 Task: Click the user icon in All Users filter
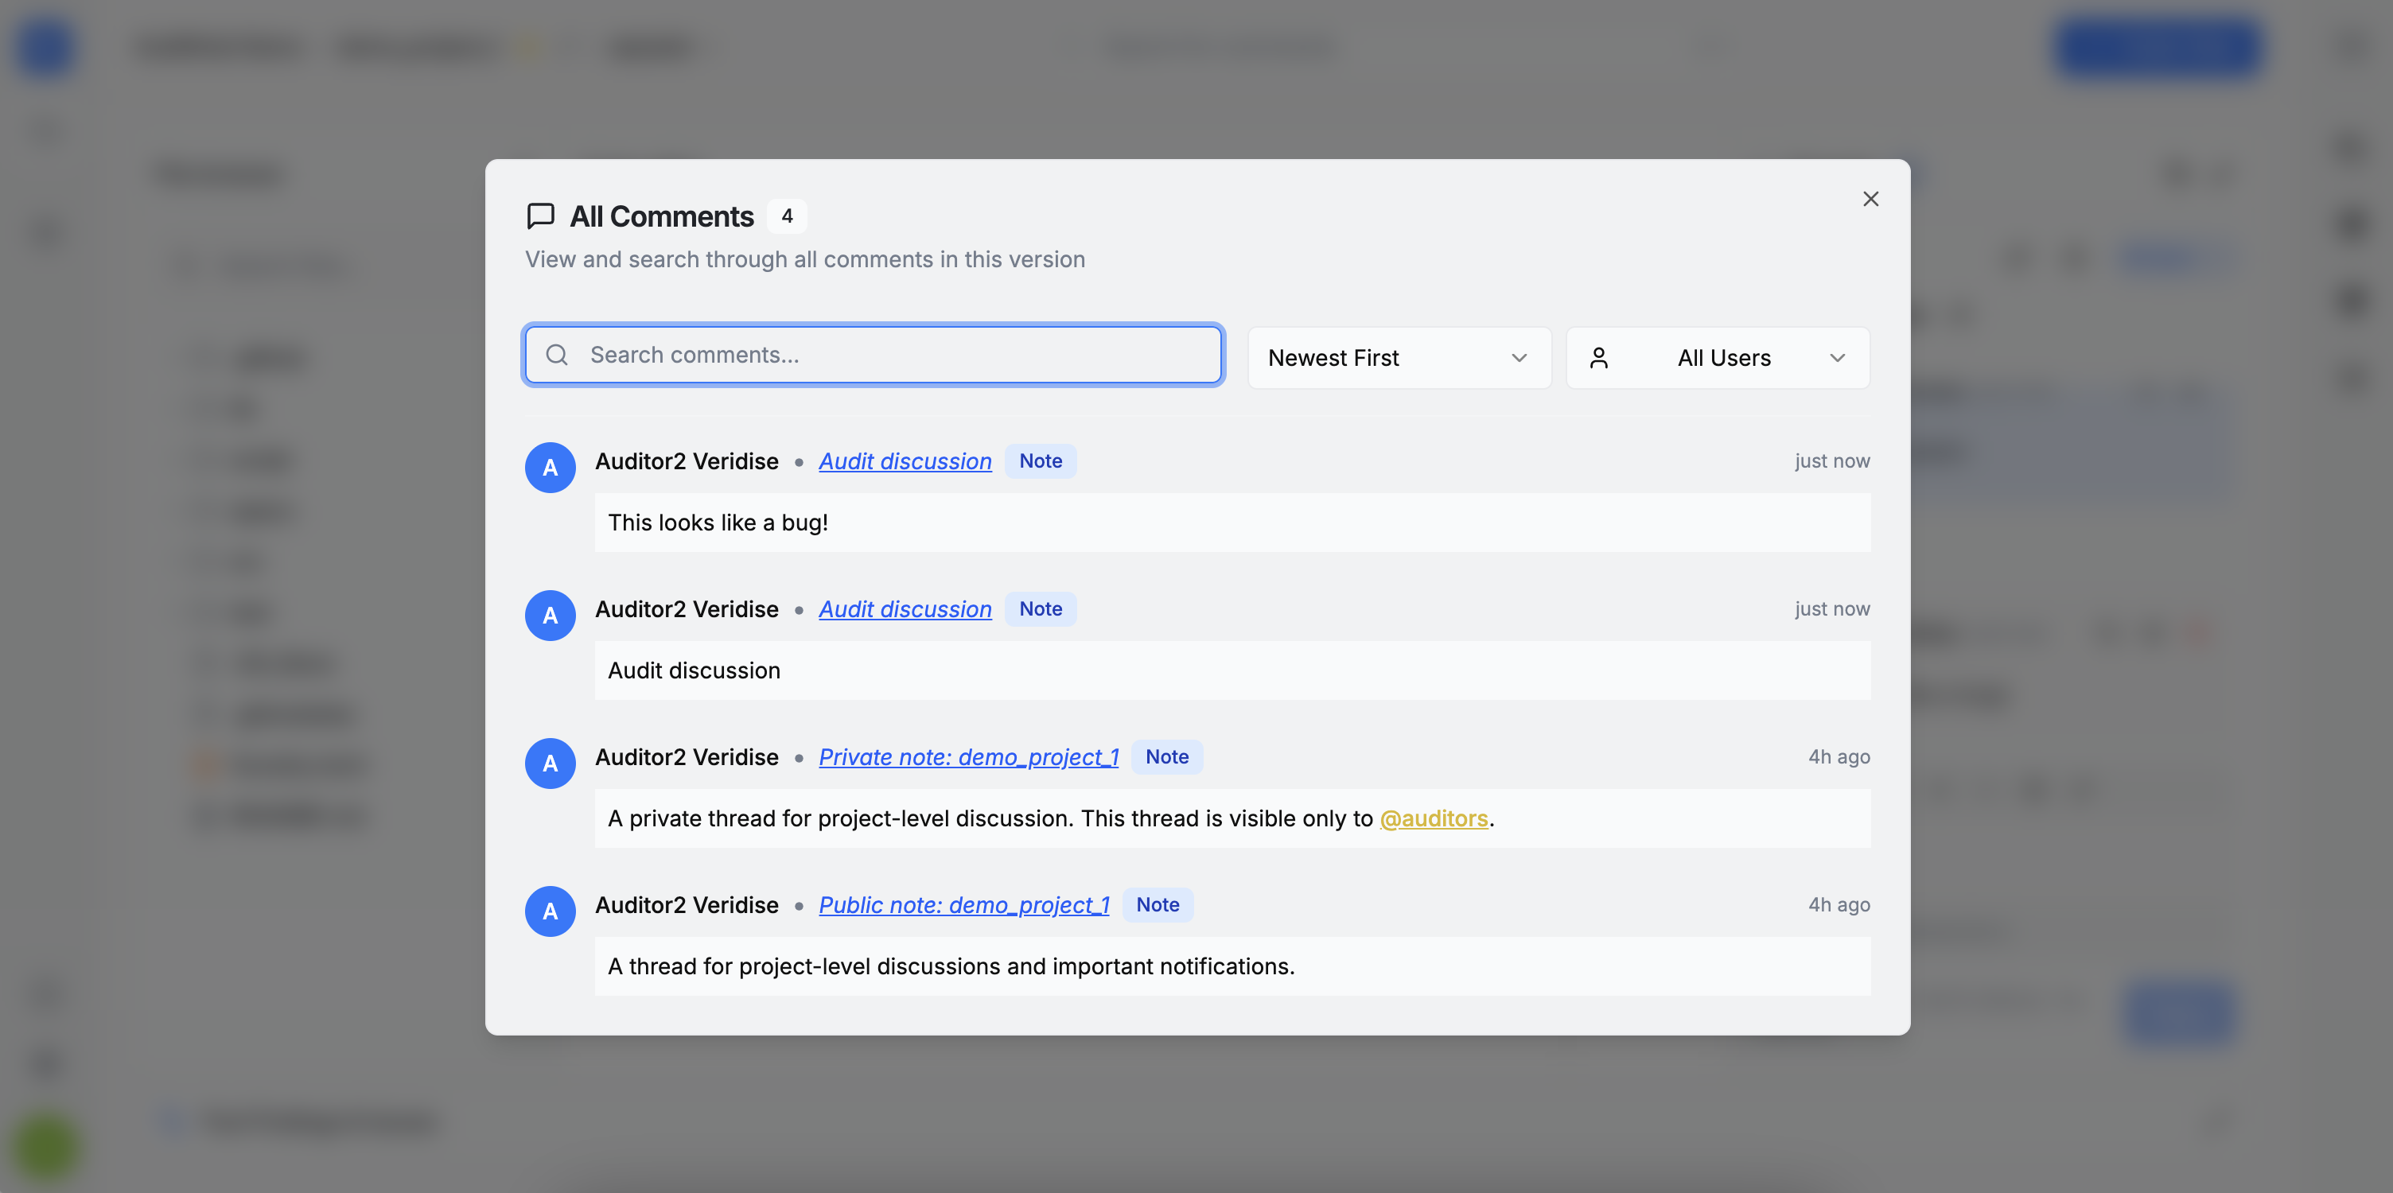1597,357
